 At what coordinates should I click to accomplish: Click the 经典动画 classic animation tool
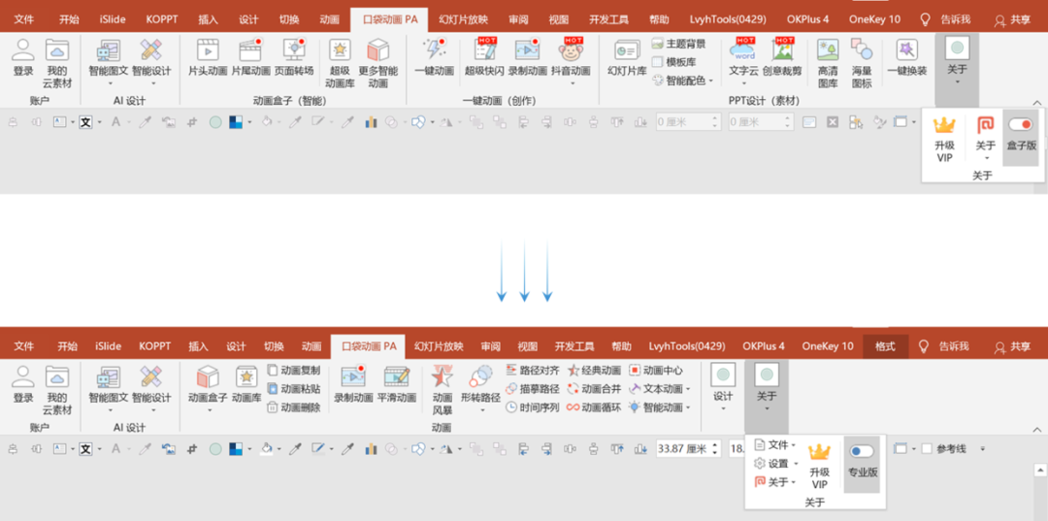tap(594, 370)
